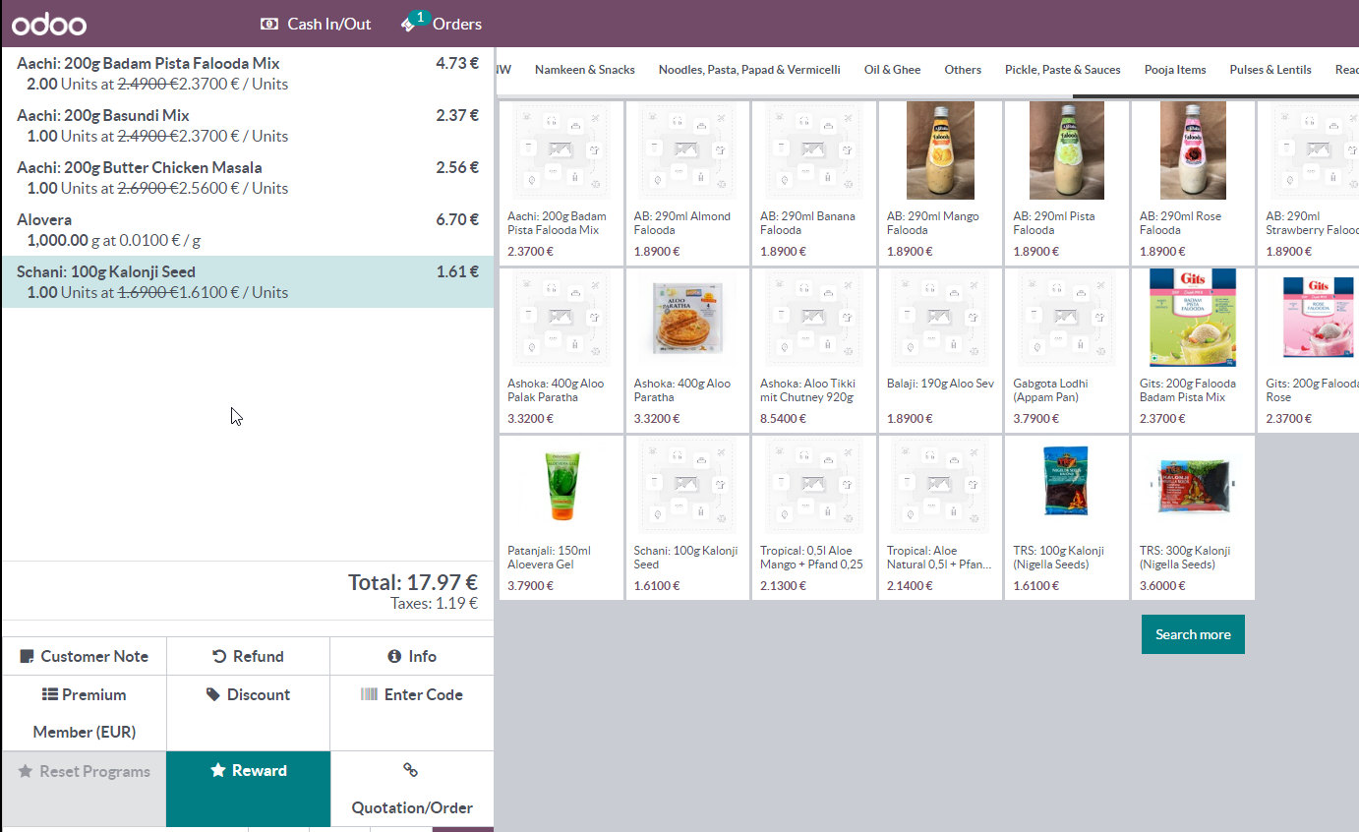The width and height of the screenshot is (1359, 832).
Task: Add Ashoka 400g Aloo Palak Paratha
Action: pos(561,350)
